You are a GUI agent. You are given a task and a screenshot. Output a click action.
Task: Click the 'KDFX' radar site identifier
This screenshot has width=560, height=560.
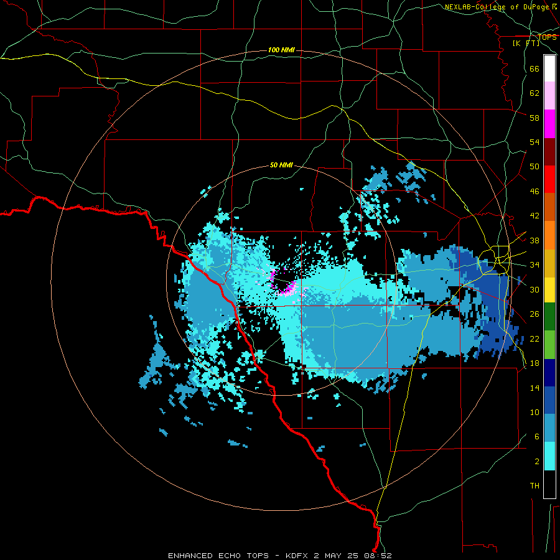pos(296,556)
